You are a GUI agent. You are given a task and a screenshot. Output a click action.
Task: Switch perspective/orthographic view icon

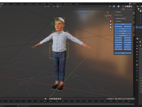[110, 31]
